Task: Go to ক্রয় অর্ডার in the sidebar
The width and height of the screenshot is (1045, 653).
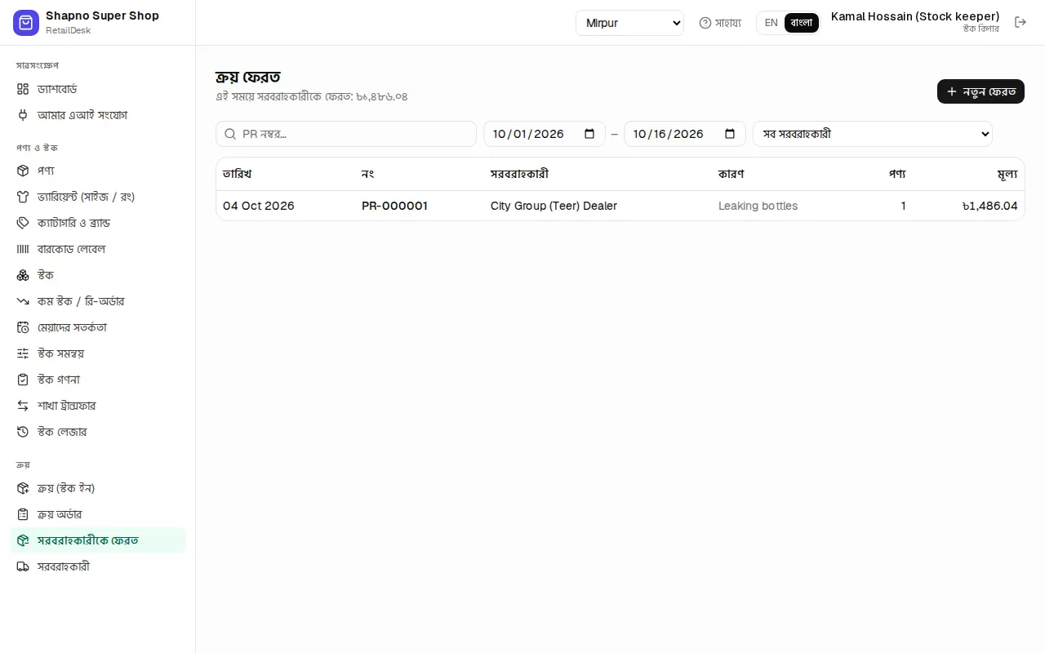Action: tap(98, 514)
